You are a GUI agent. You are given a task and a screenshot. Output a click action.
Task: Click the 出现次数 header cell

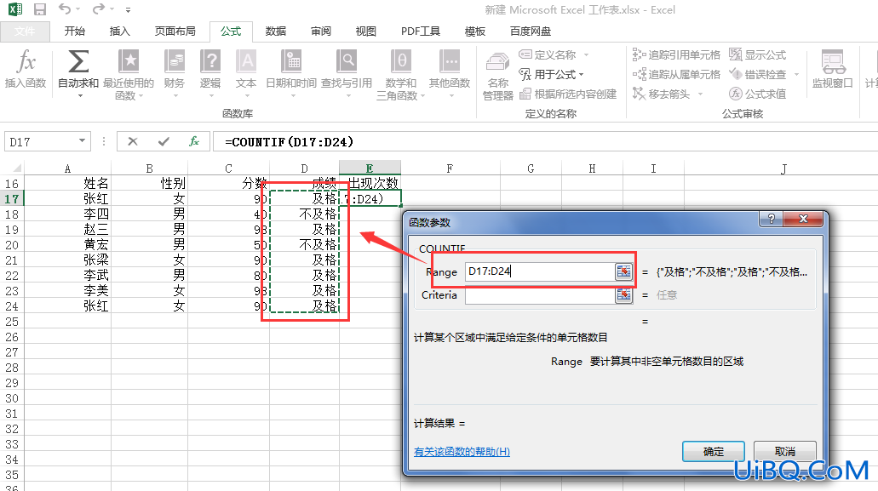(370, 183)
